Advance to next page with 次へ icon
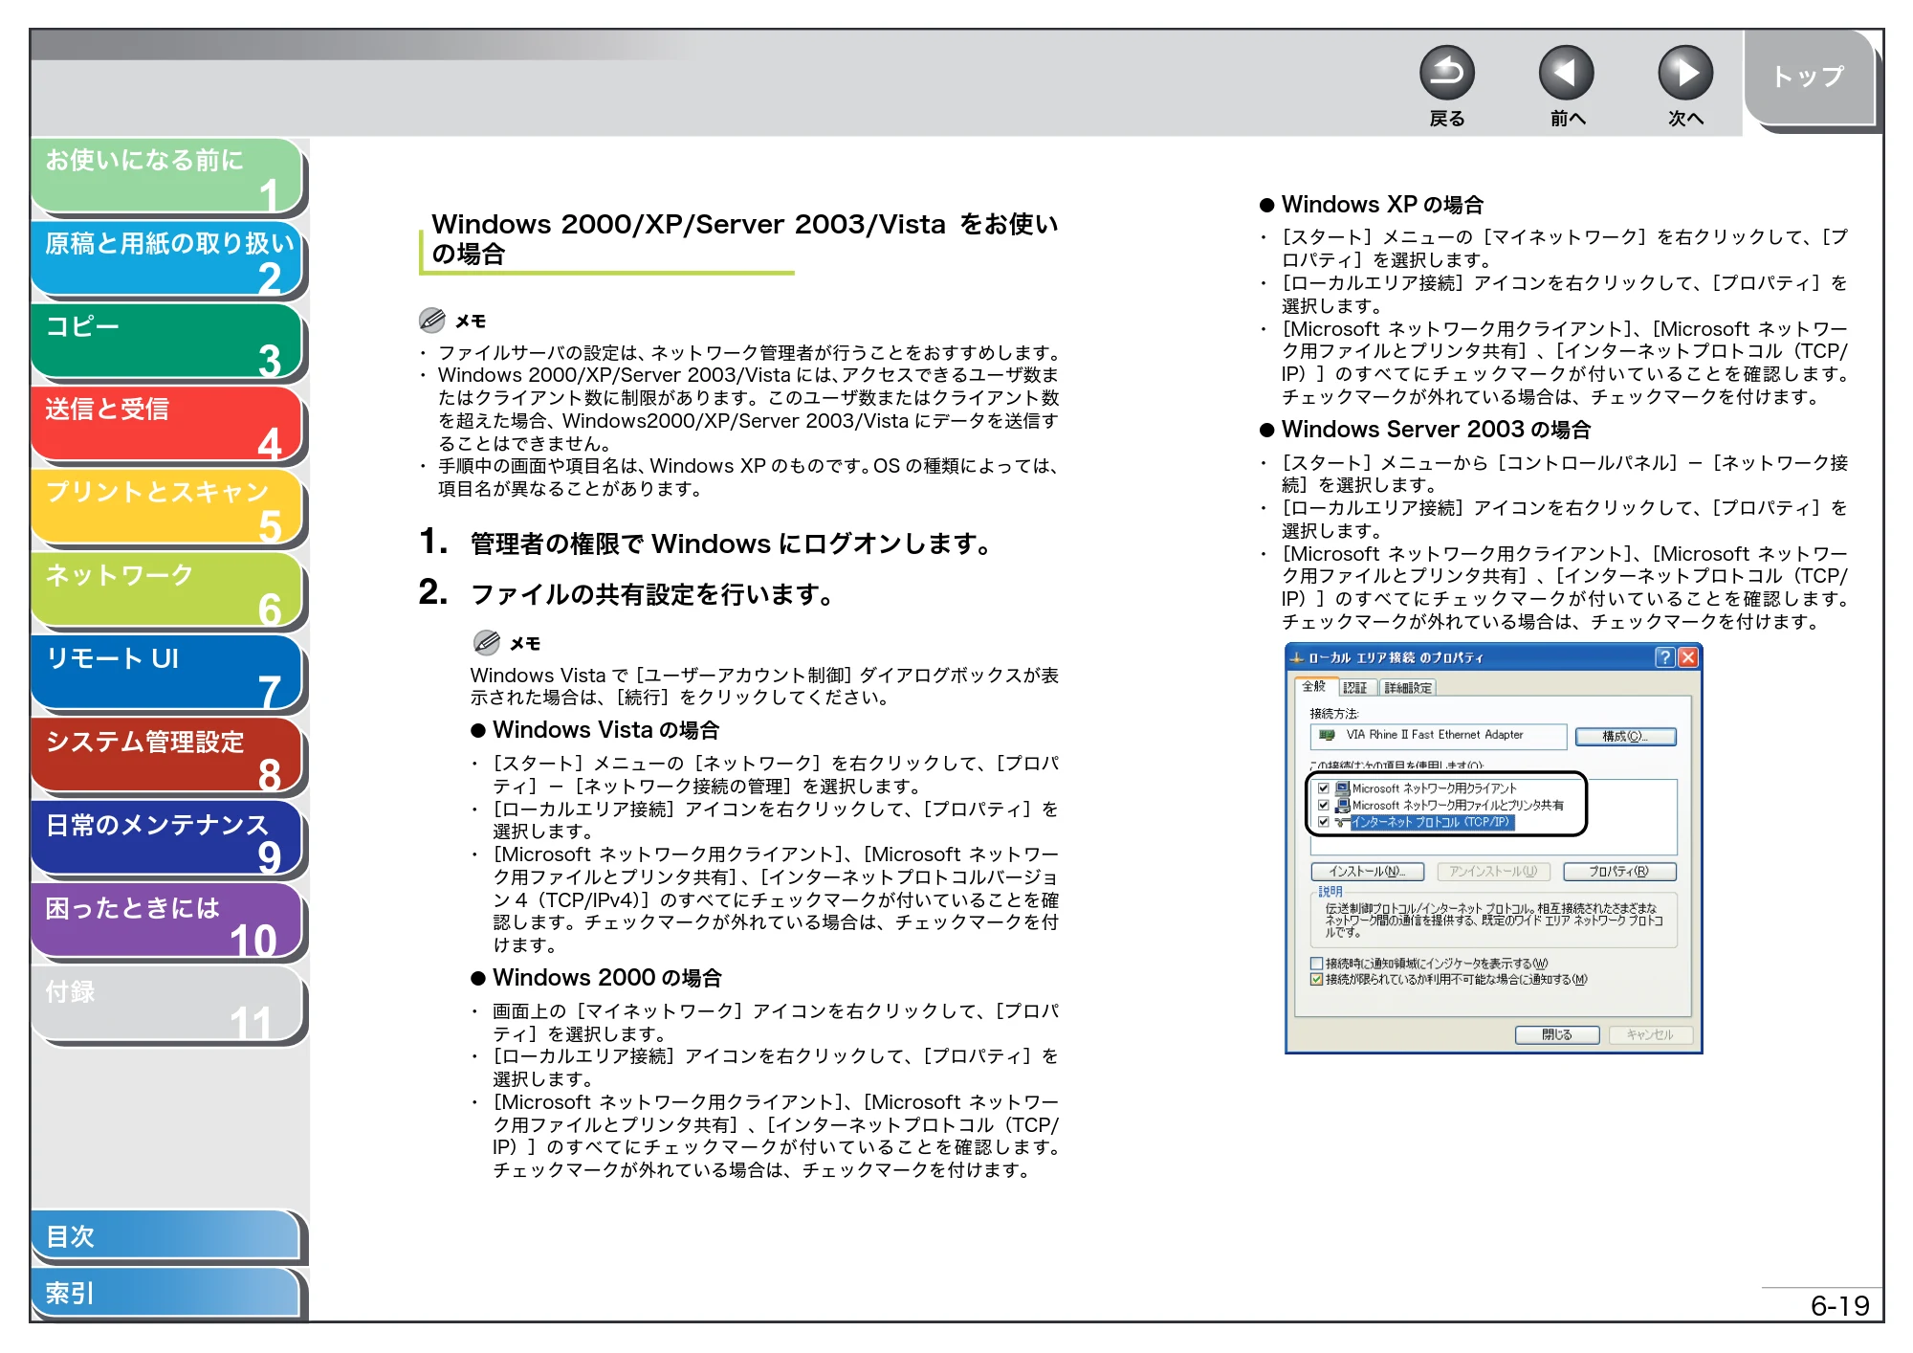The width and height of the screenshot is (1913, 1353). [1684, 73]
